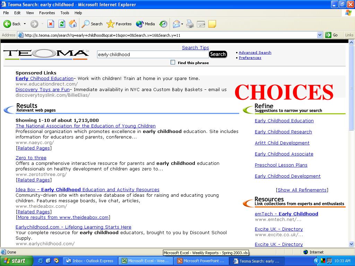Open the Idea Box Early Childhood result

(x=87, y=190)
